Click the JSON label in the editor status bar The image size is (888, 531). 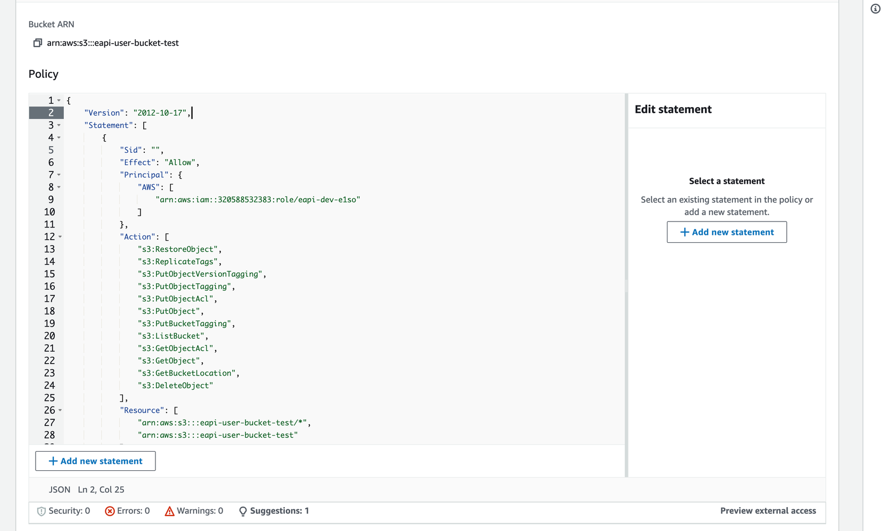(x=60, y=489)
